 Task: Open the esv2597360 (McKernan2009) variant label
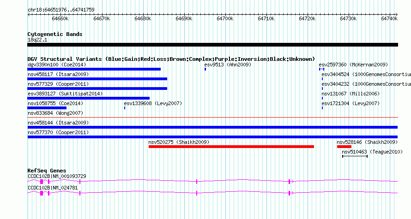pos(353,65)
